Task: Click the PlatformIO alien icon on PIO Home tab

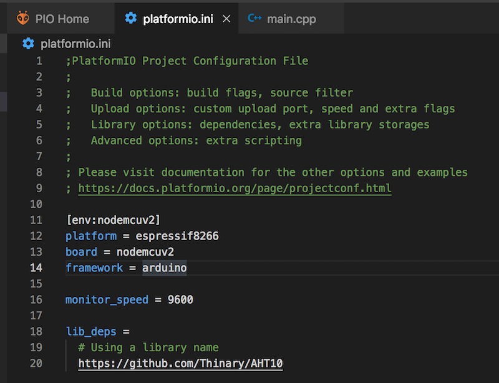Action: [x=23, y=19]
